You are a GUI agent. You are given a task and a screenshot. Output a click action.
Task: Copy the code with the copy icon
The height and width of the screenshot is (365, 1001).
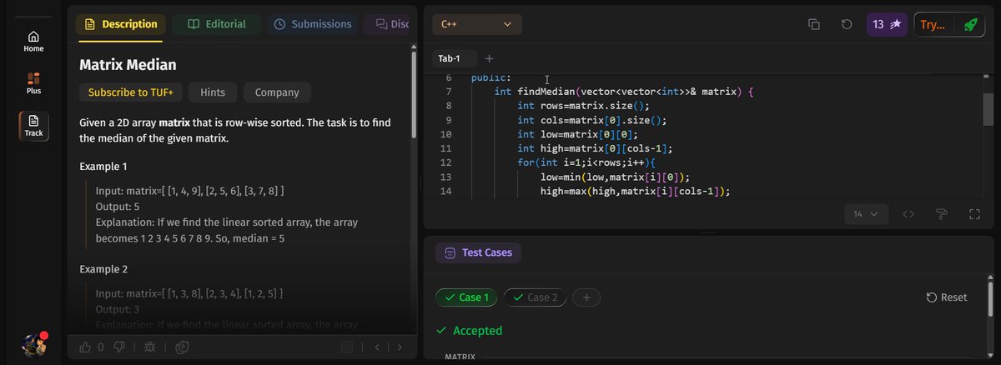[x=814, y=24]
